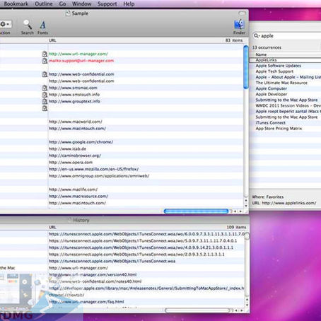Click the note icon in the empty row
This screenshot has height=321, width=321.
point(45,108)
